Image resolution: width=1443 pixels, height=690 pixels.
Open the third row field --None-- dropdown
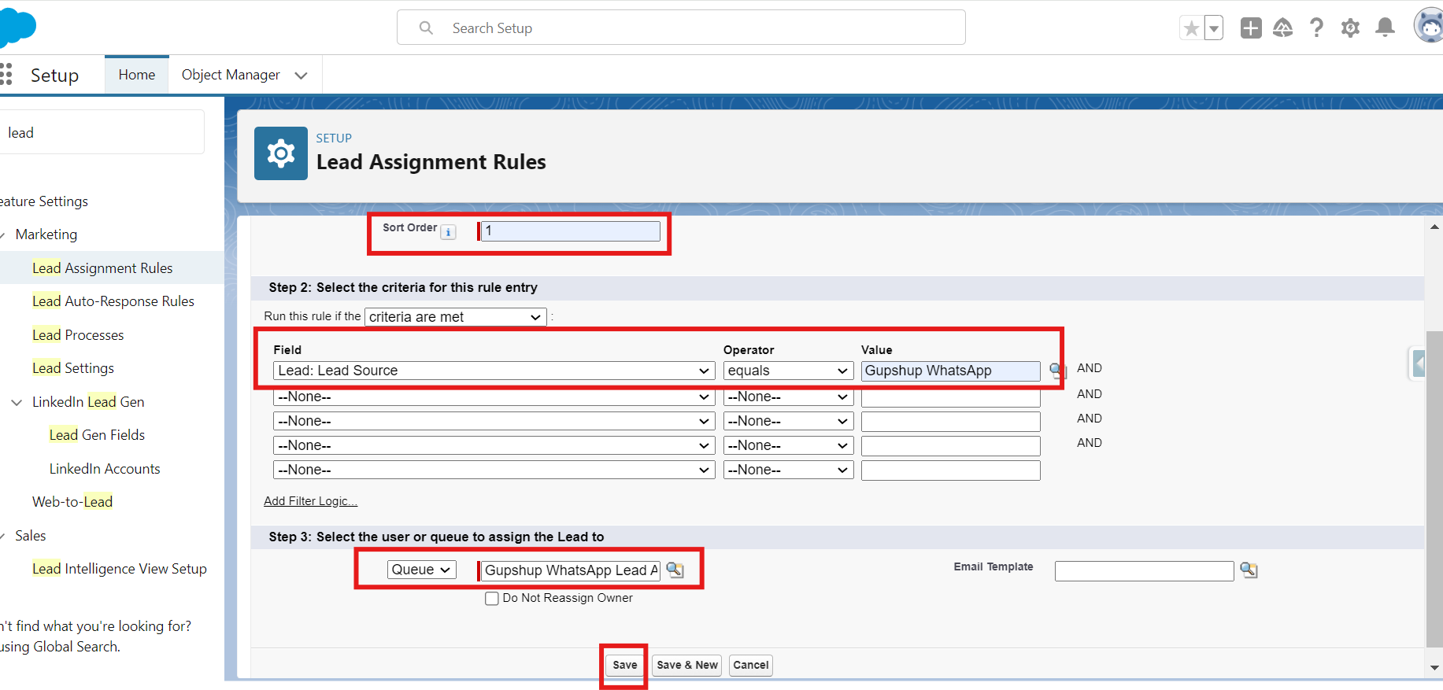pyautogui.click(x=494, y=422)
